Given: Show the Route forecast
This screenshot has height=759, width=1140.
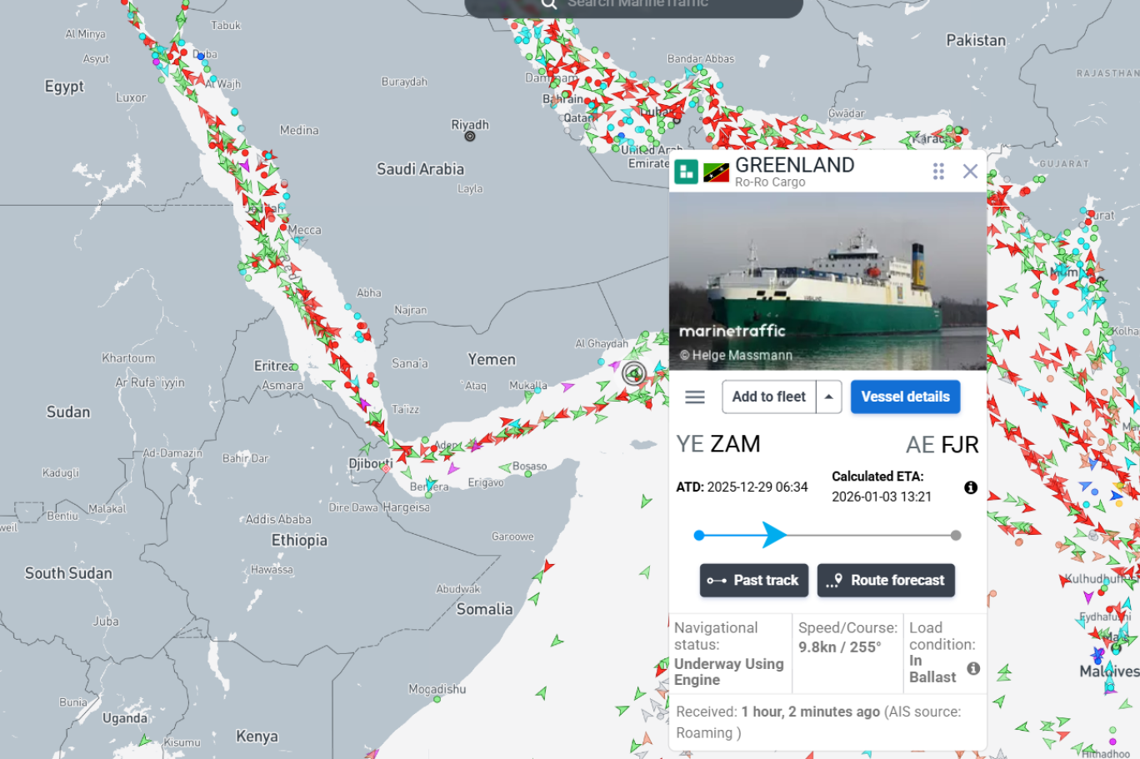Looking at the screenshot, I should pyautogui.click(x=886, y=581).
